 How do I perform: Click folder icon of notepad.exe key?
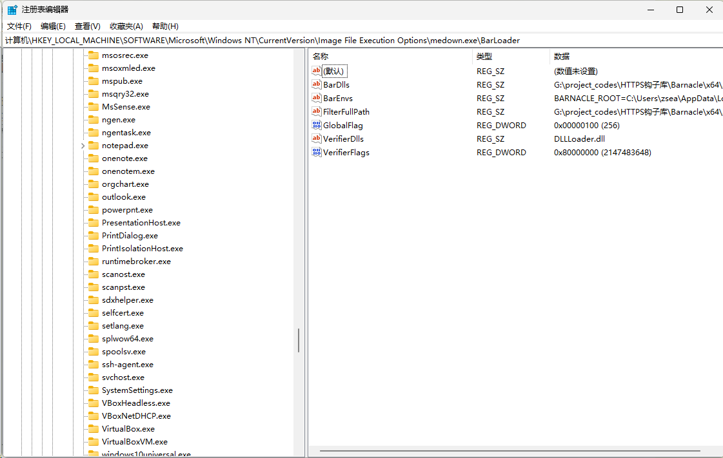(94, 146)
